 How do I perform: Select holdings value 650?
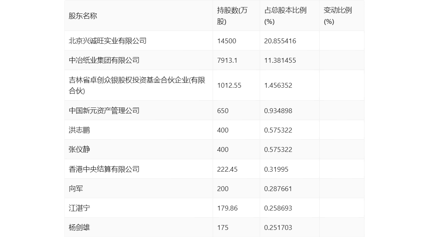(223, 111)
